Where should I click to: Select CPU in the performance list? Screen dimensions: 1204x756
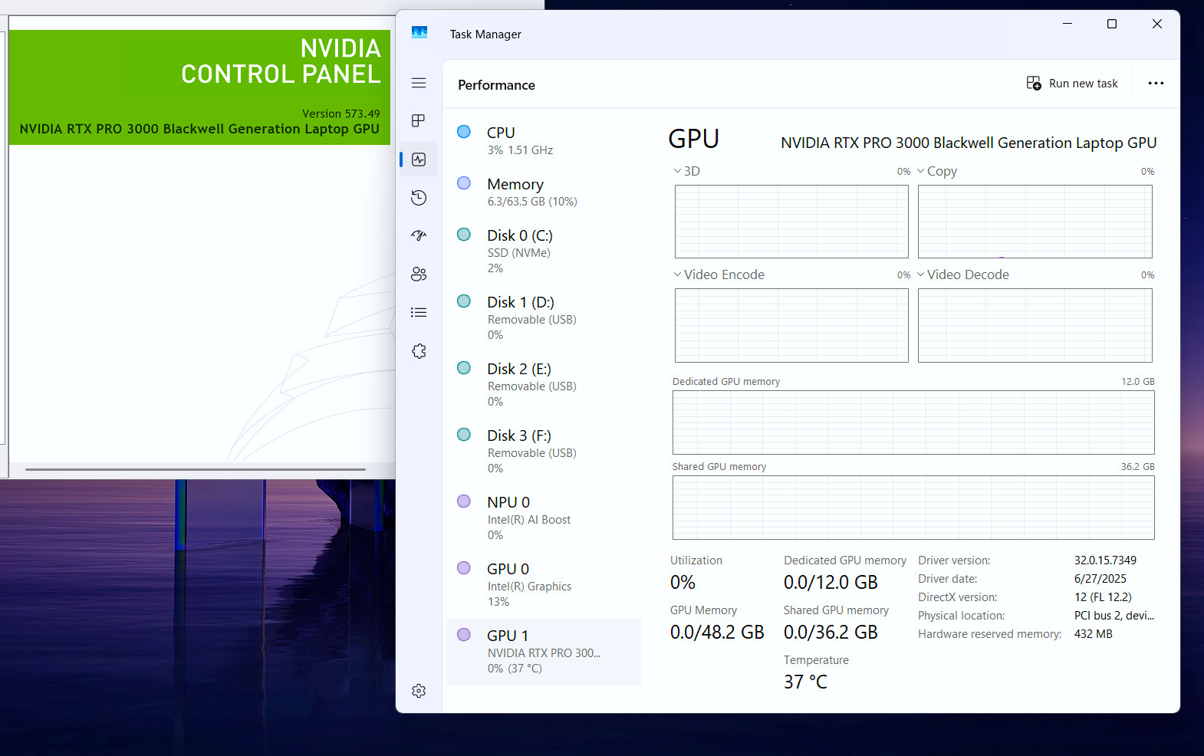point(544,140)
